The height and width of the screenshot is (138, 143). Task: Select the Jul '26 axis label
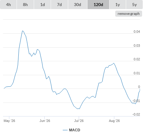click(79, 121)
